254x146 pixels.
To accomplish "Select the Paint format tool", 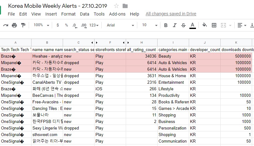I will [23, 25].
